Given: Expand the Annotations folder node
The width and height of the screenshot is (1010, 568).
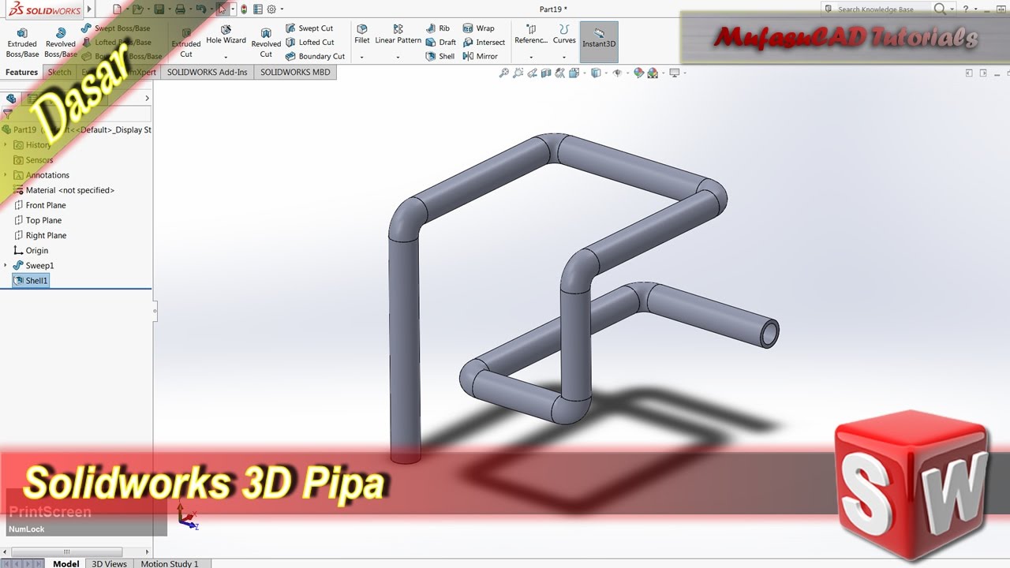Looking at the screenshot, I should (x=6, y=175).
